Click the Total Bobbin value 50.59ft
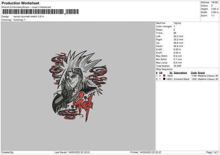This screenshot has height=155, width=220. [x=177, y=66]
